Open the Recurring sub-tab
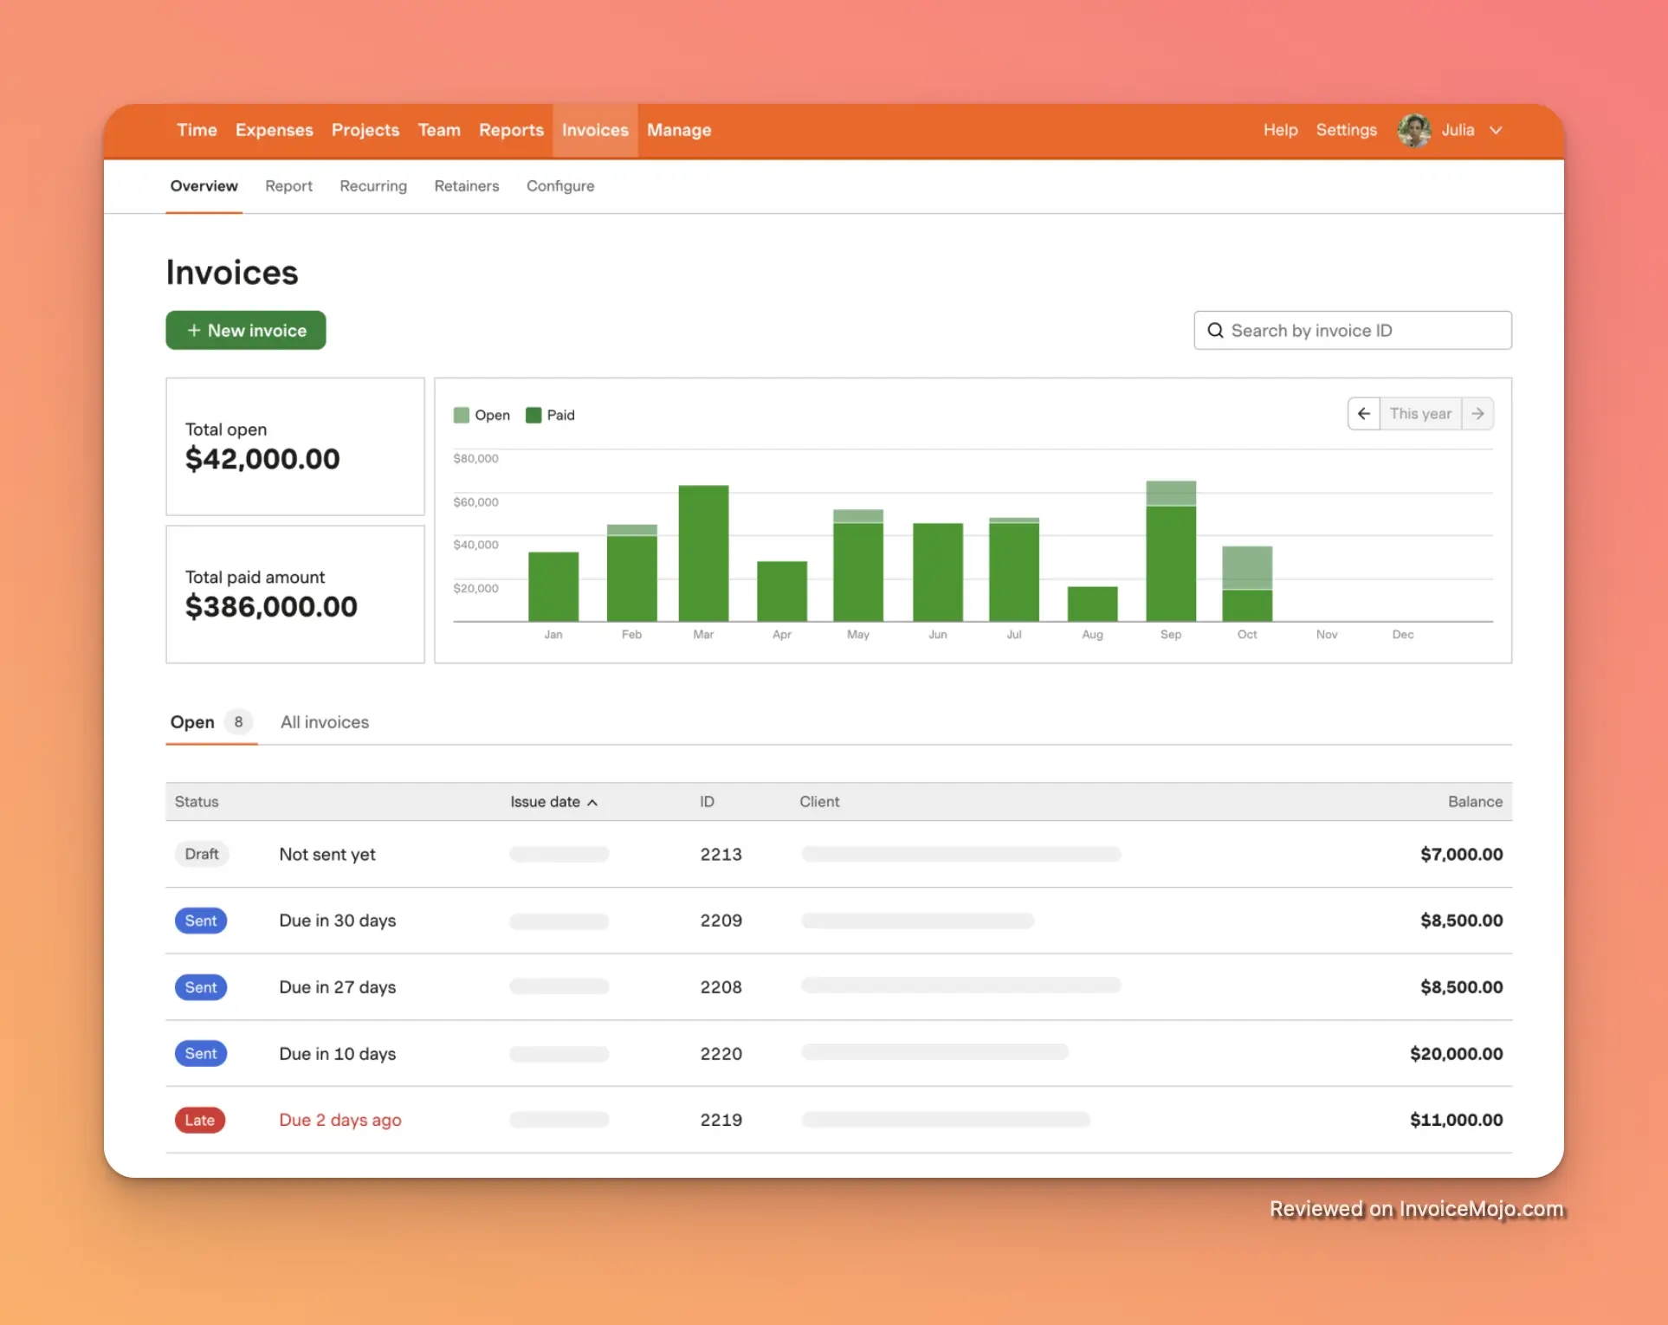1668x1325 pixels. pyautogui.click(x=373, y=186)
